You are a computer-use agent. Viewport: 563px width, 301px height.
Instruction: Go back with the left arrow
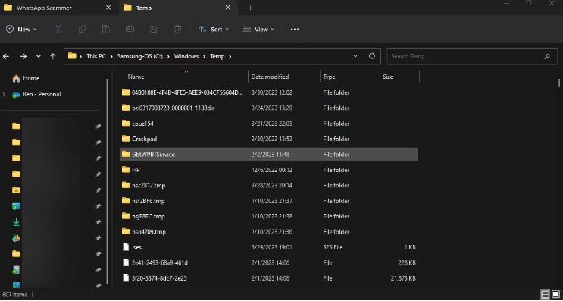click(x=6, y=56)
